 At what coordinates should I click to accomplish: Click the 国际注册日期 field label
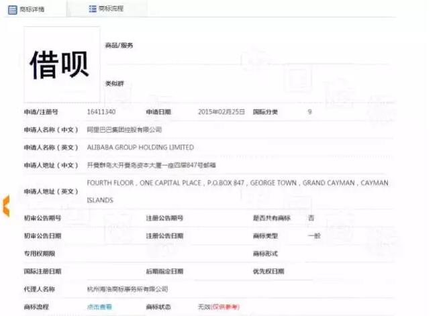pyautogui.click(x=42, y=271)
